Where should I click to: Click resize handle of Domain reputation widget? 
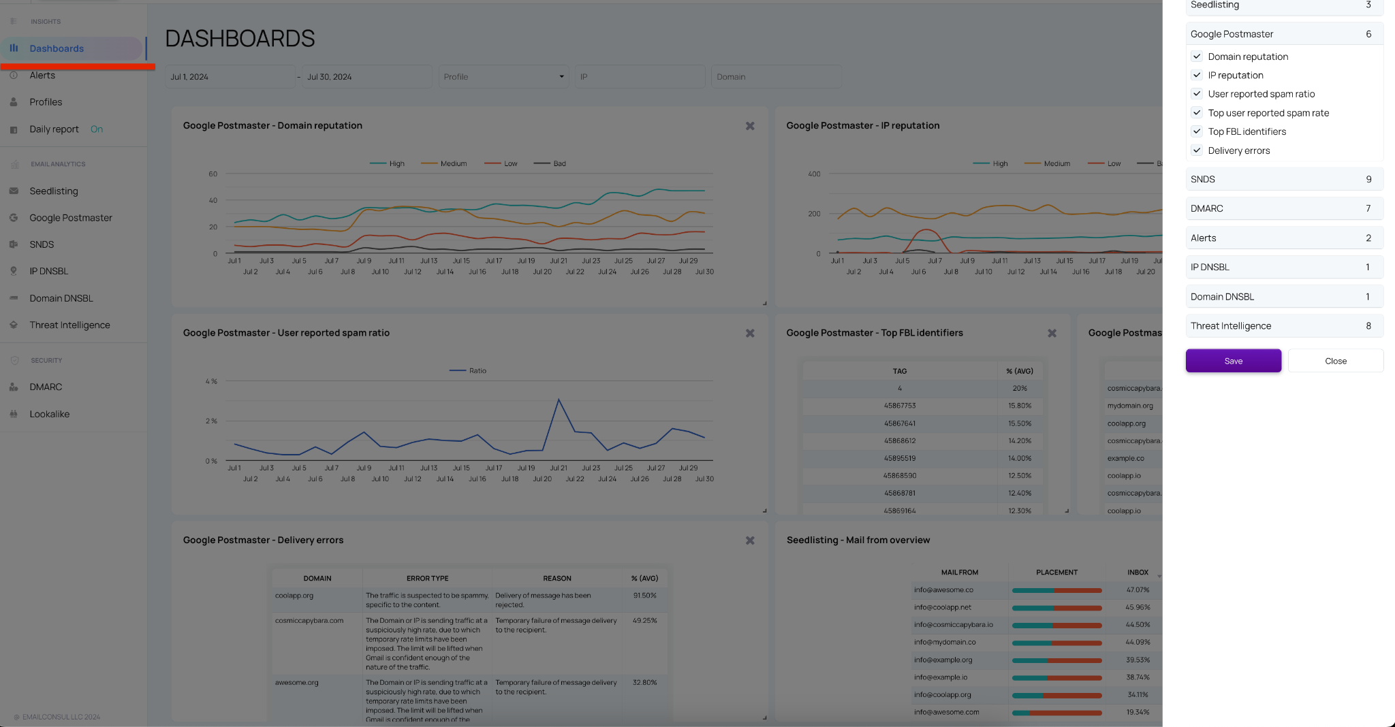click(765, 304)
